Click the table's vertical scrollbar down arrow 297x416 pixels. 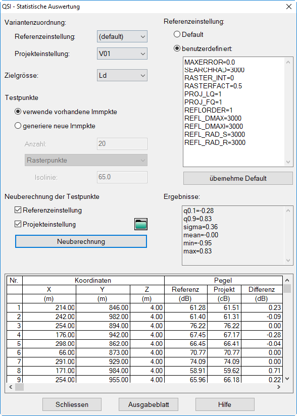coord(287,379)
